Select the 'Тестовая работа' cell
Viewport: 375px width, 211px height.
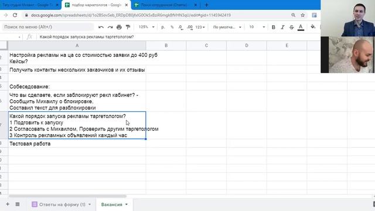coord(77,144)
